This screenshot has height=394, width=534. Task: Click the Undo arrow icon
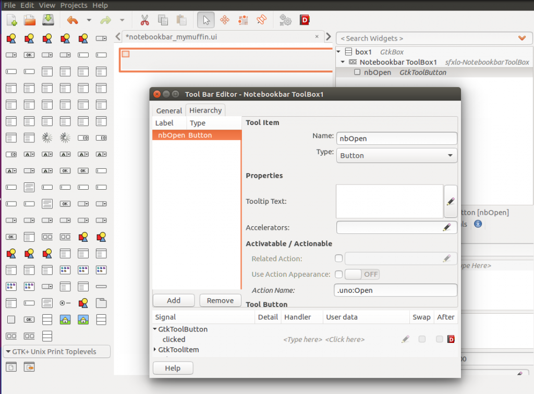tap(72, 20)
